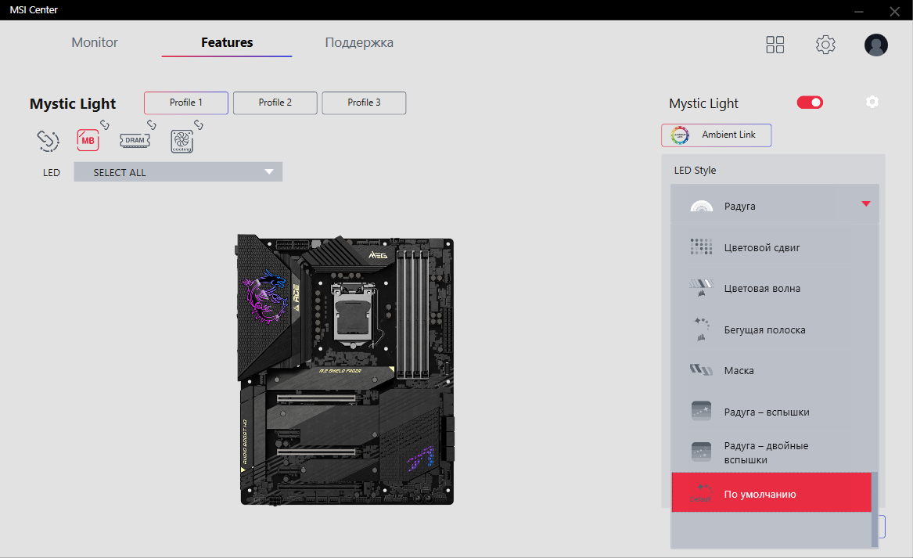The image size is (913, 558).
Task: Click the LED style list scrollbar
Action: [x=875, y=510]
